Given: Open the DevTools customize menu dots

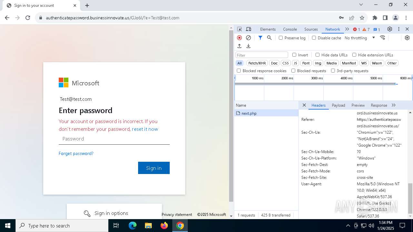Looking at the screenshot, I should coord(399,29).
